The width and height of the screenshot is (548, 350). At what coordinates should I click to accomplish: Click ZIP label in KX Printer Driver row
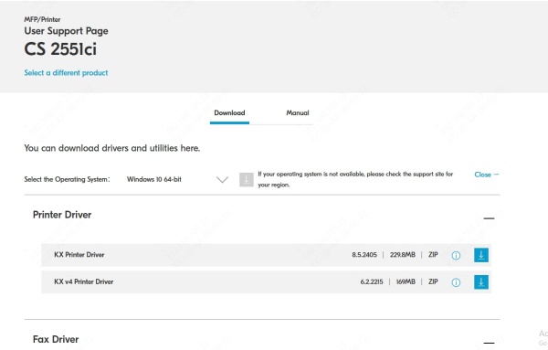click(x=433, y=255)
